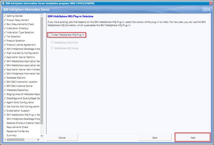Viewport: 214px width, 145px height.
Task: Select Application Server Administrato step
Action: (23, 69)
